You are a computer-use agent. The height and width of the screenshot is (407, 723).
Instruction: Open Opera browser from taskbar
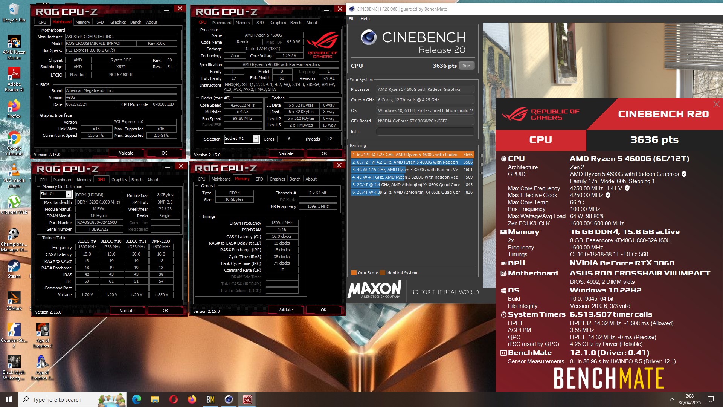tap(173, 399)
